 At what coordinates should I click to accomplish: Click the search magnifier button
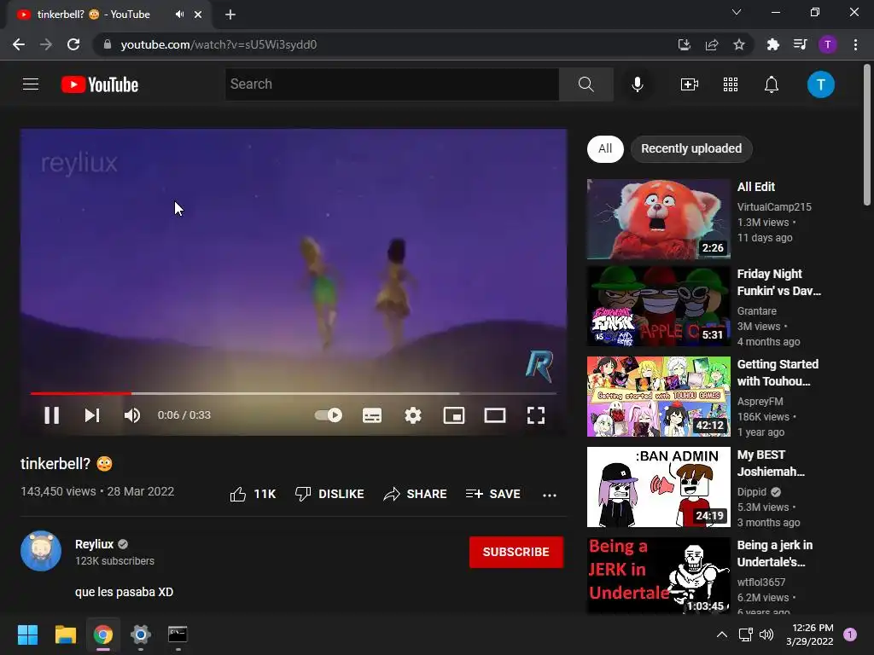pyautogui.click(x=586, y=84)
